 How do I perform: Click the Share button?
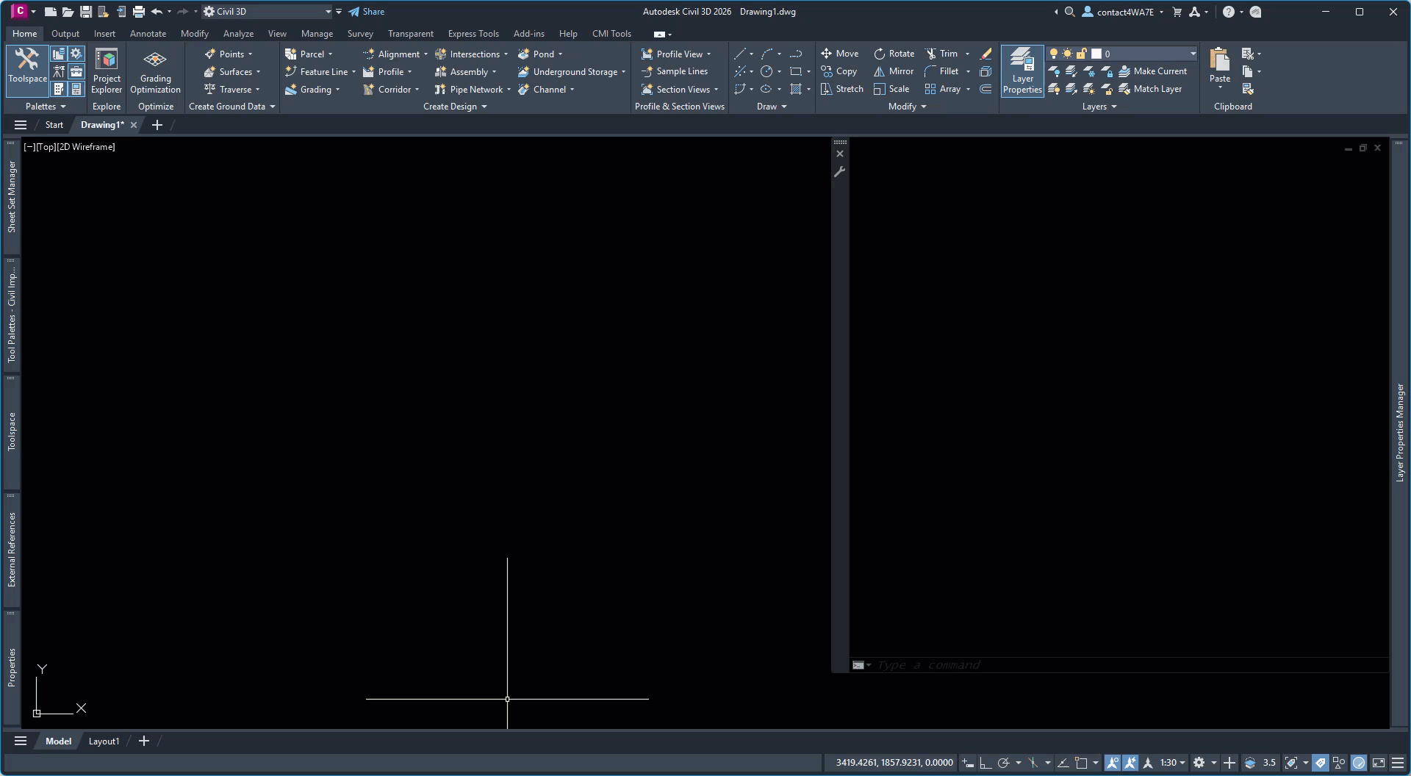pyautogui.click(x=366, y=12)
